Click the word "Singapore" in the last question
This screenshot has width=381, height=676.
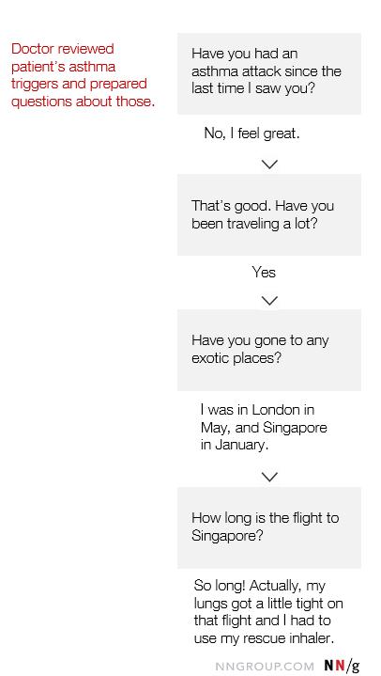click(227, 537)
